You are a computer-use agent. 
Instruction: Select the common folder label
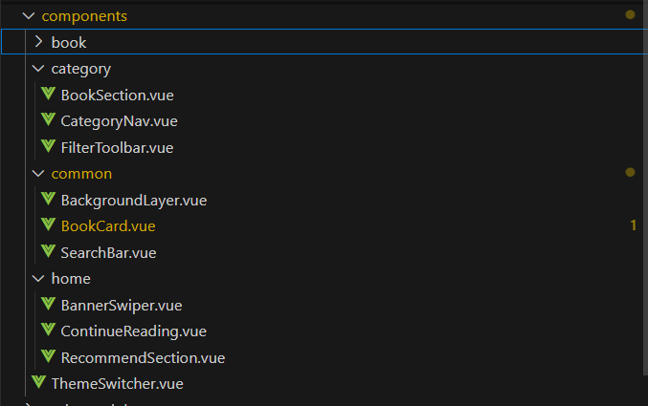(x=81, y=174)
